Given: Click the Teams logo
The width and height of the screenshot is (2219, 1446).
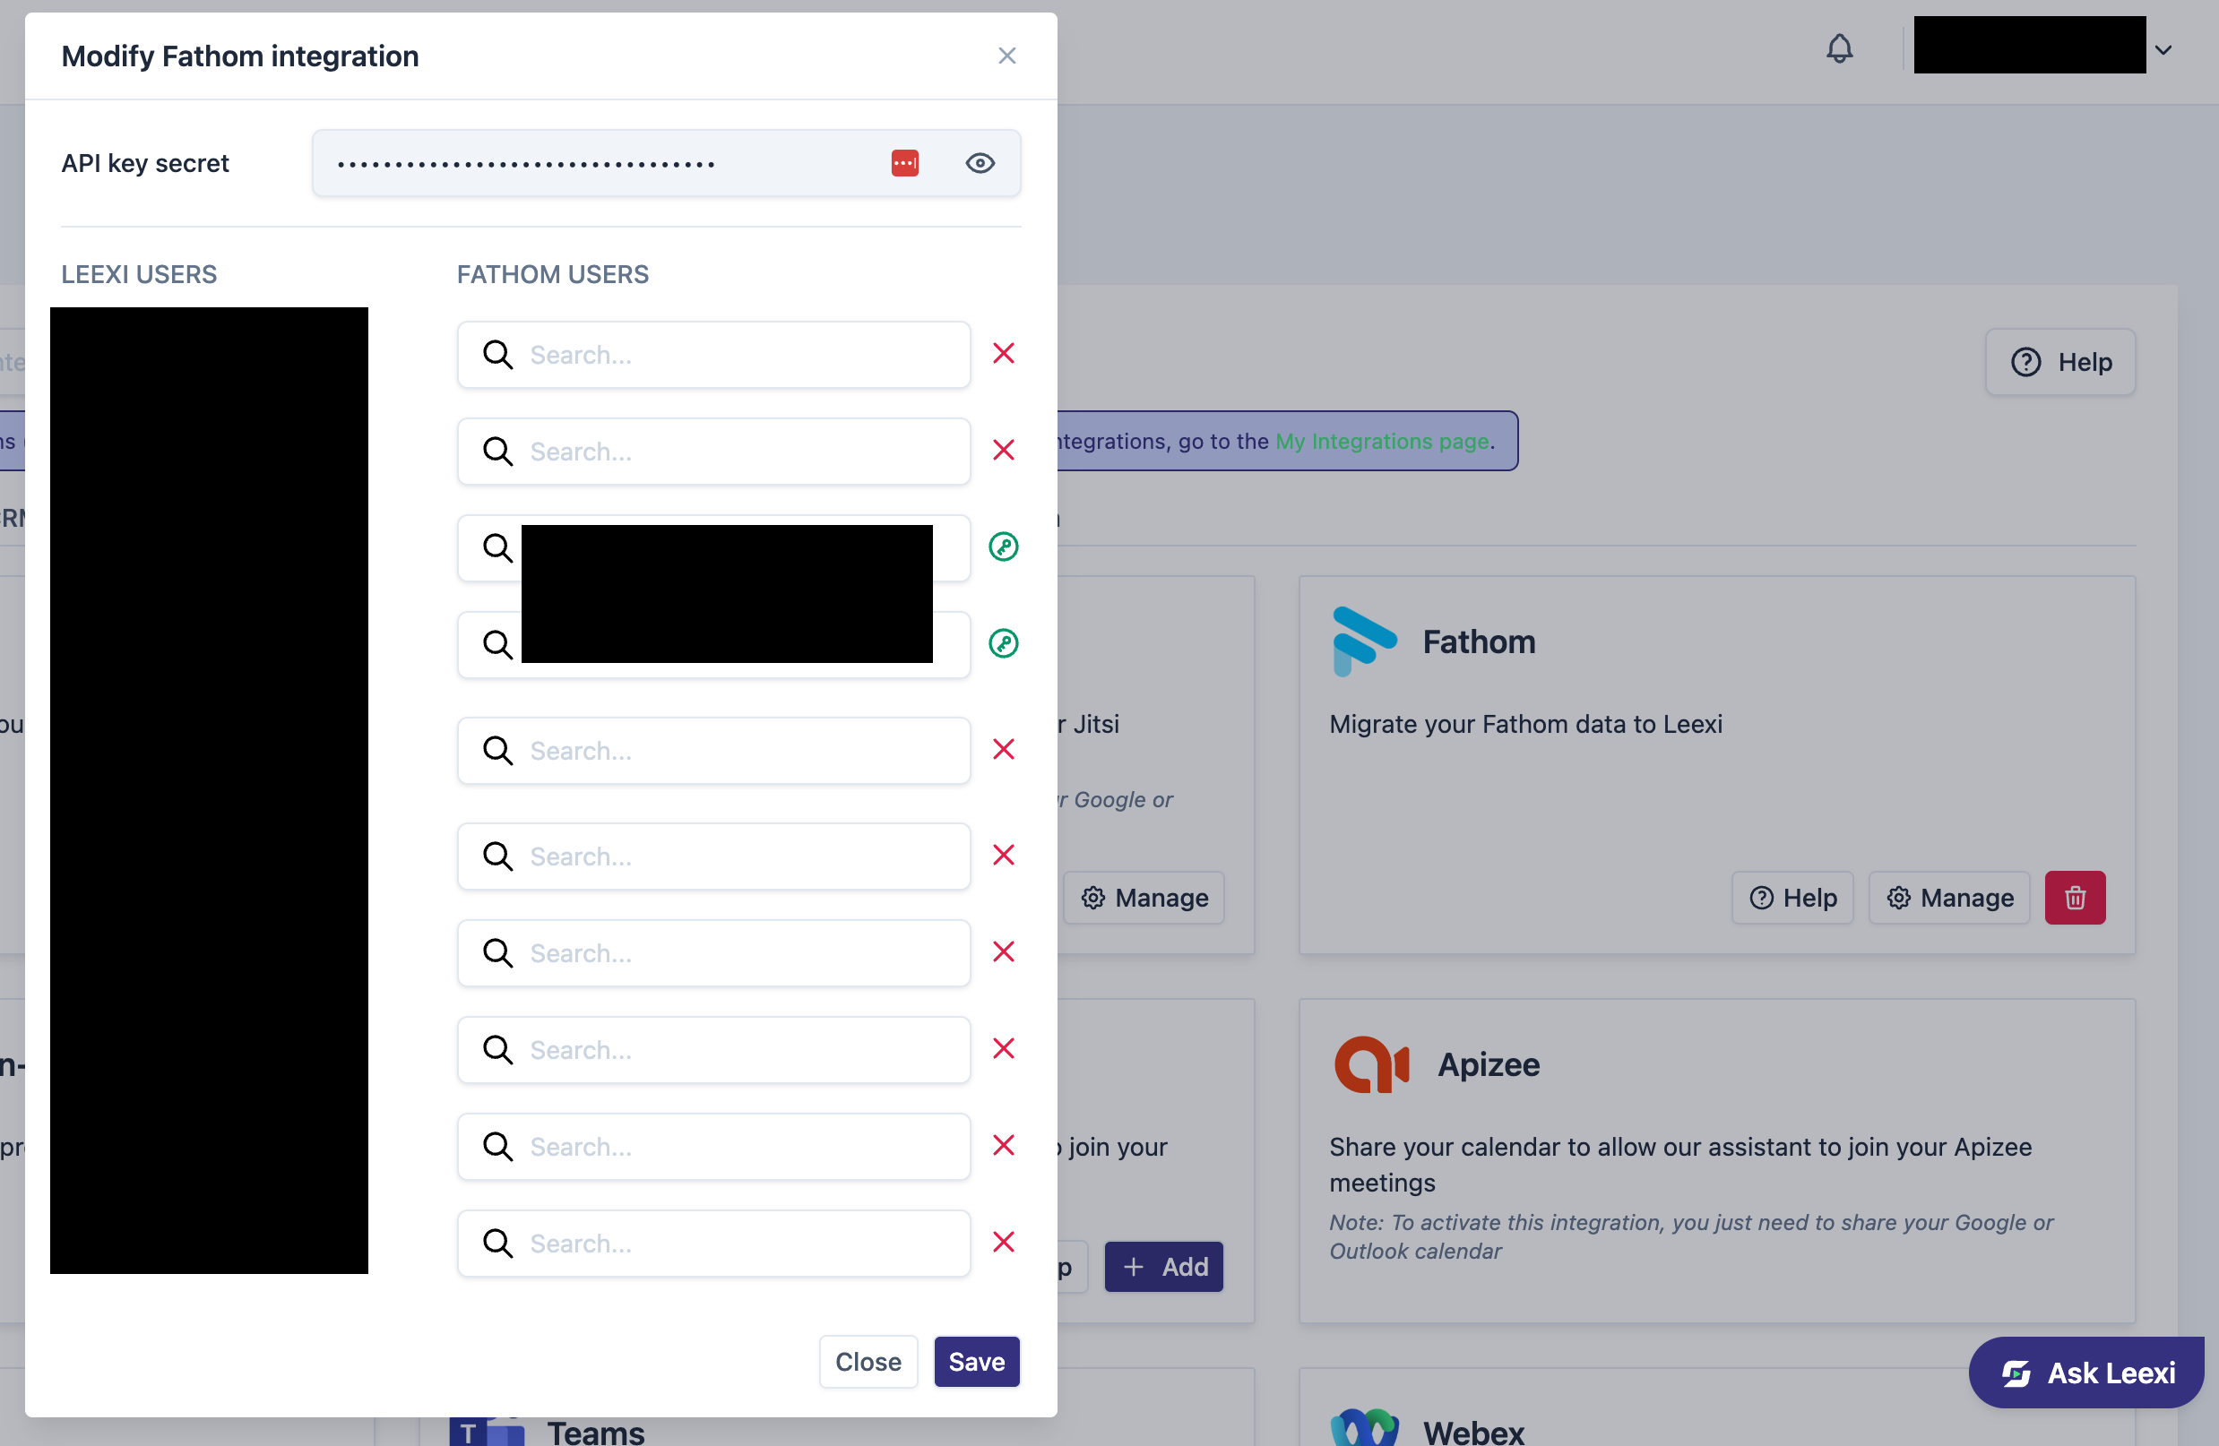Looking at the screenshot, I should tap(487, 1430).
